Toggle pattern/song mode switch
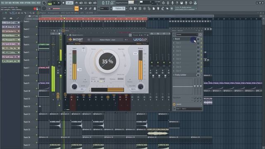 point(50,3)
